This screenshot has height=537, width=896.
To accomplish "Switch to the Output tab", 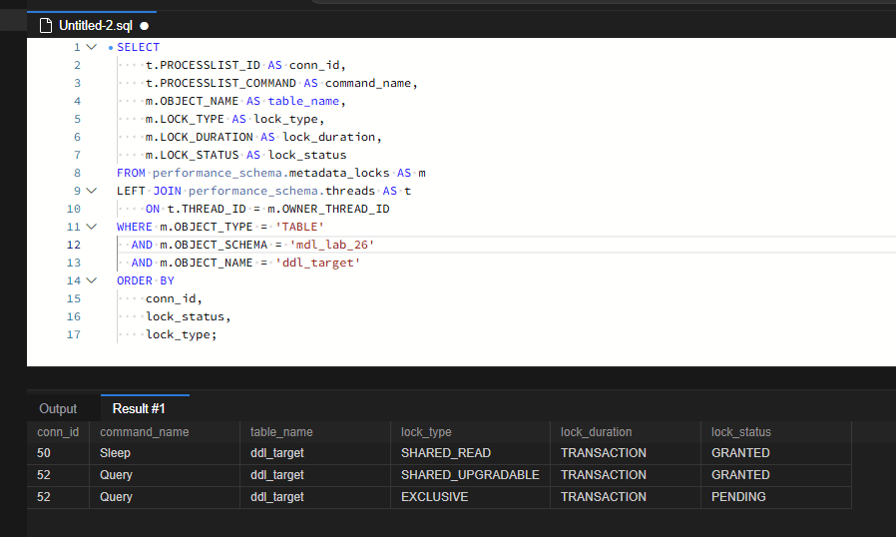I will click(x=58, y=409).
